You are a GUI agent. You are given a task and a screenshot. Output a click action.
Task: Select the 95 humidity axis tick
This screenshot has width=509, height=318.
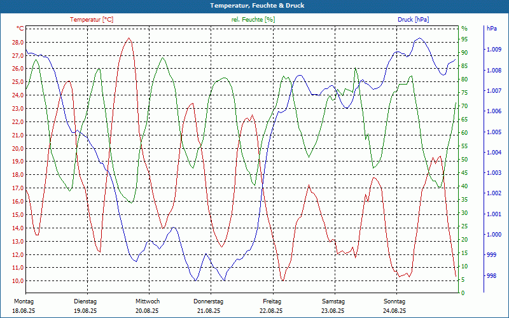click(464, 39)
